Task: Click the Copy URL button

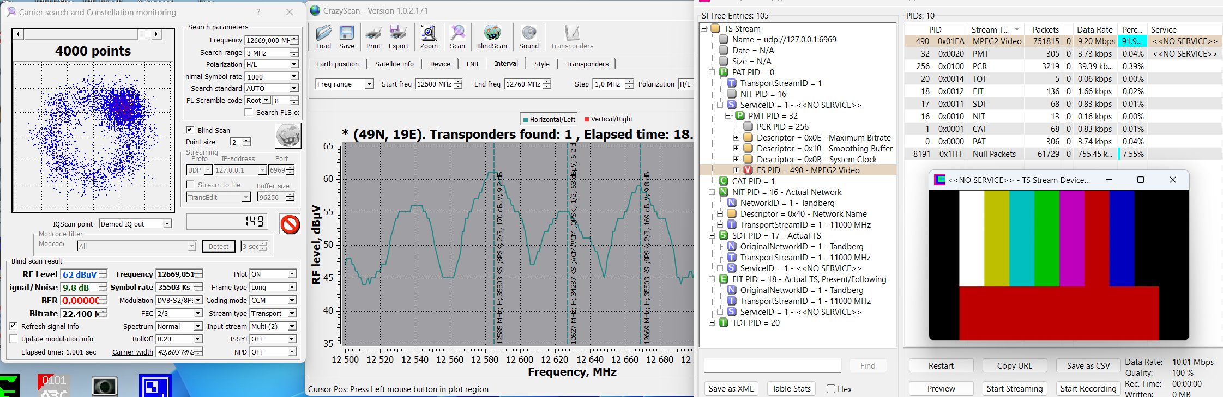Action: [1015, 365]
